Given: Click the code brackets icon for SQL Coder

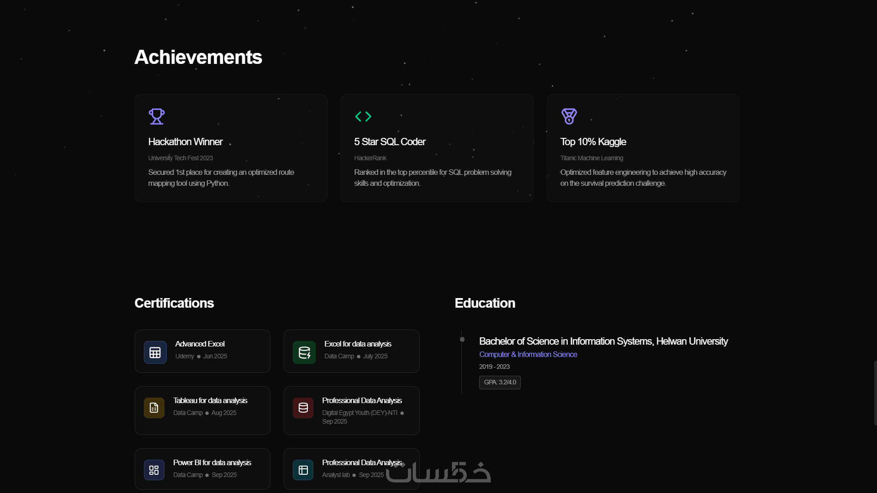Looking at the screenshot, I should [363, 116].
